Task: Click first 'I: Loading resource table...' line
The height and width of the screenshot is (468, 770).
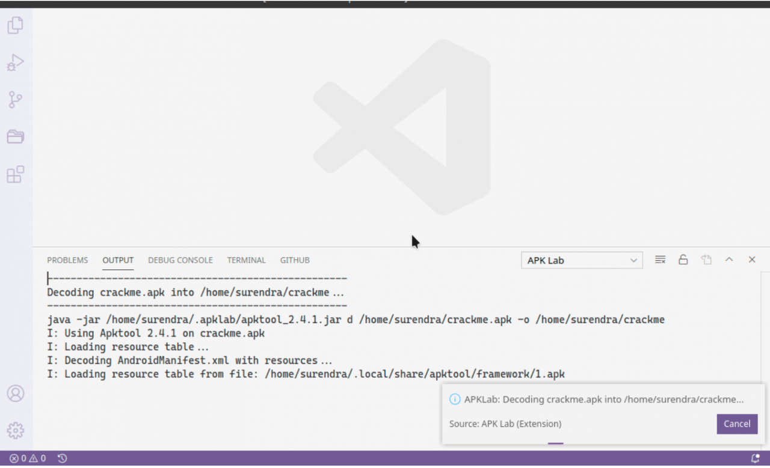Action: tap(128, 347)
